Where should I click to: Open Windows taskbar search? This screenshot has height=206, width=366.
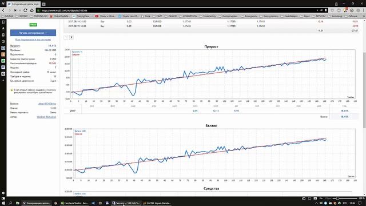click(x=10, y=203)
